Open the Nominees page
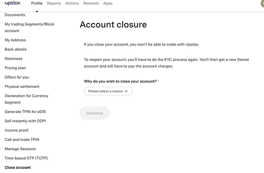 13,59
